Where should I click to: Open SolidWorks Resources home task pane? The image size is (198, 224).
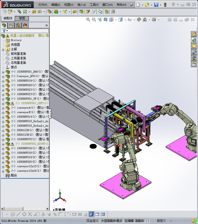tap(194, 34)
